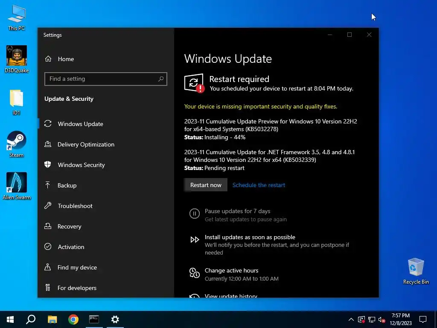Click 'Status: Installing - 44%' text

tap(215, 137)
